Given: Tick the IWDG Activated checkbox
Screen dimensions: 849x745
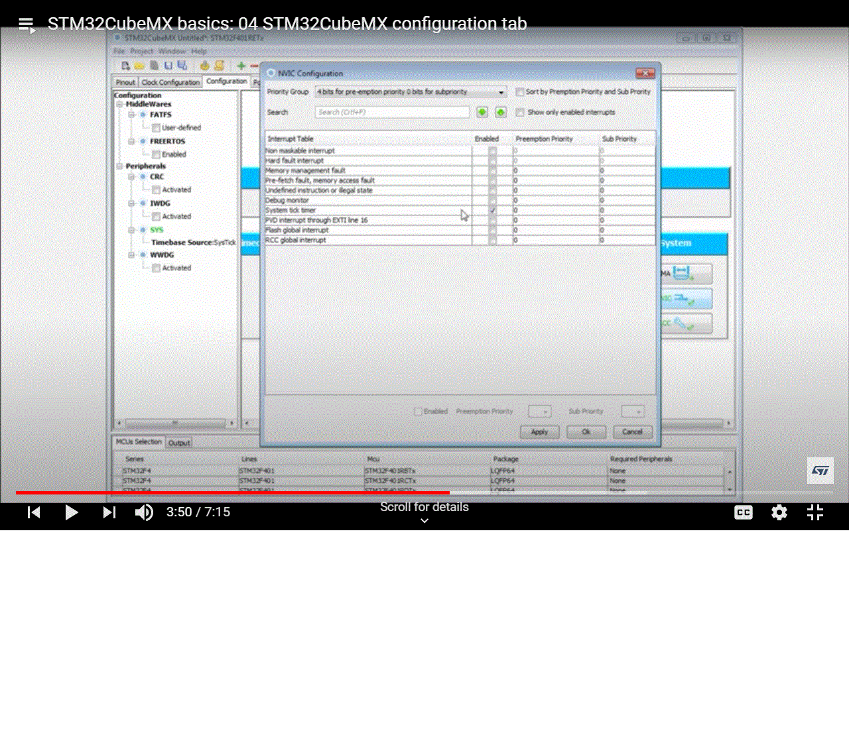Looking at the screenshot, I should (x=156, y=217).
